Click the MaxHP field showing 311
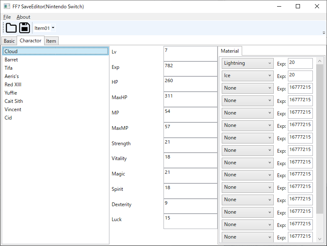Viewport: 327px width, 246px height. [191, 100]
